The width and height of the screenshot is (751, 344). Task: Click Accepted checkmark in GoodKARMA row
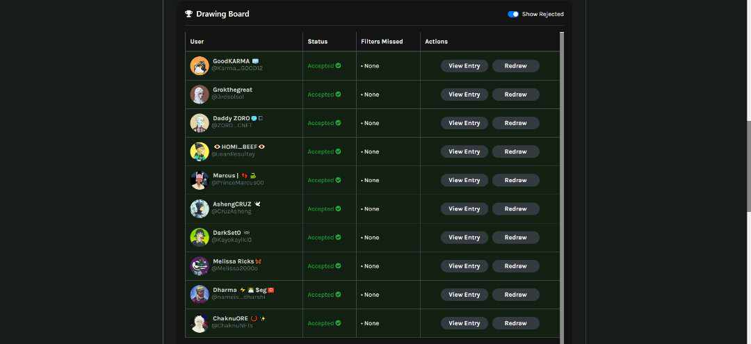tap(338, 65)
